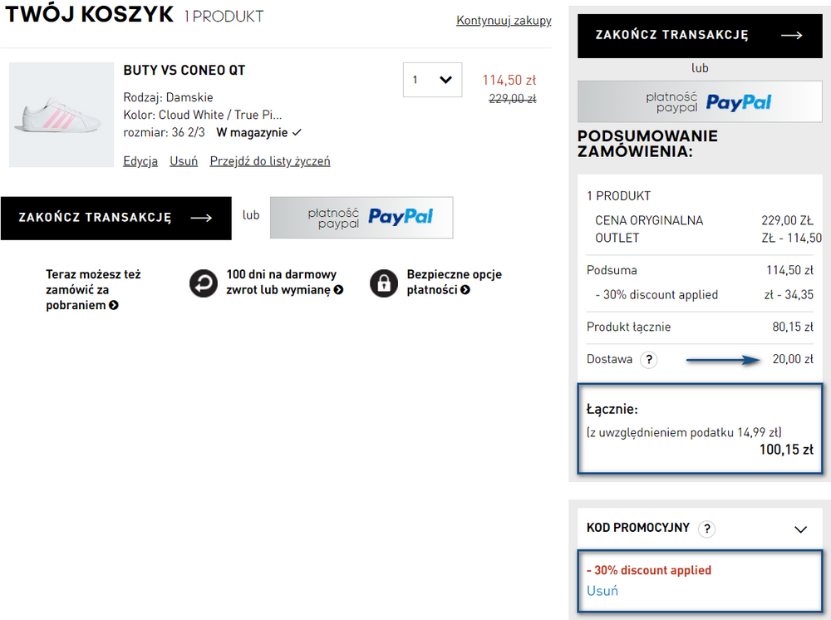
Task: Click arrow icon after 'Bezpieczne opcje płatności'
Action: 465,290
